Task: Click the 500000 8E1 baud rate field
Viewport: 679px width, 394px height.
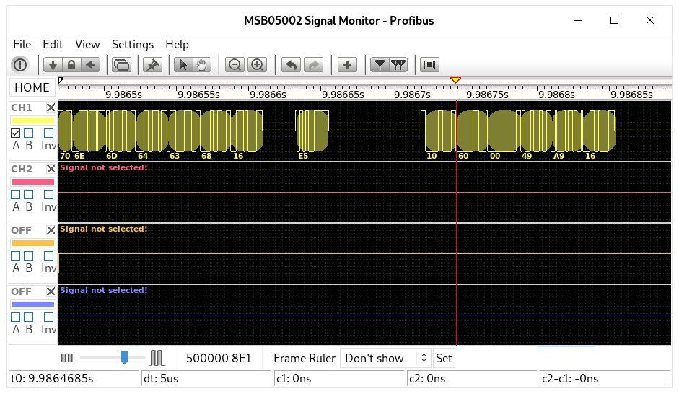Action: (219, 358)
